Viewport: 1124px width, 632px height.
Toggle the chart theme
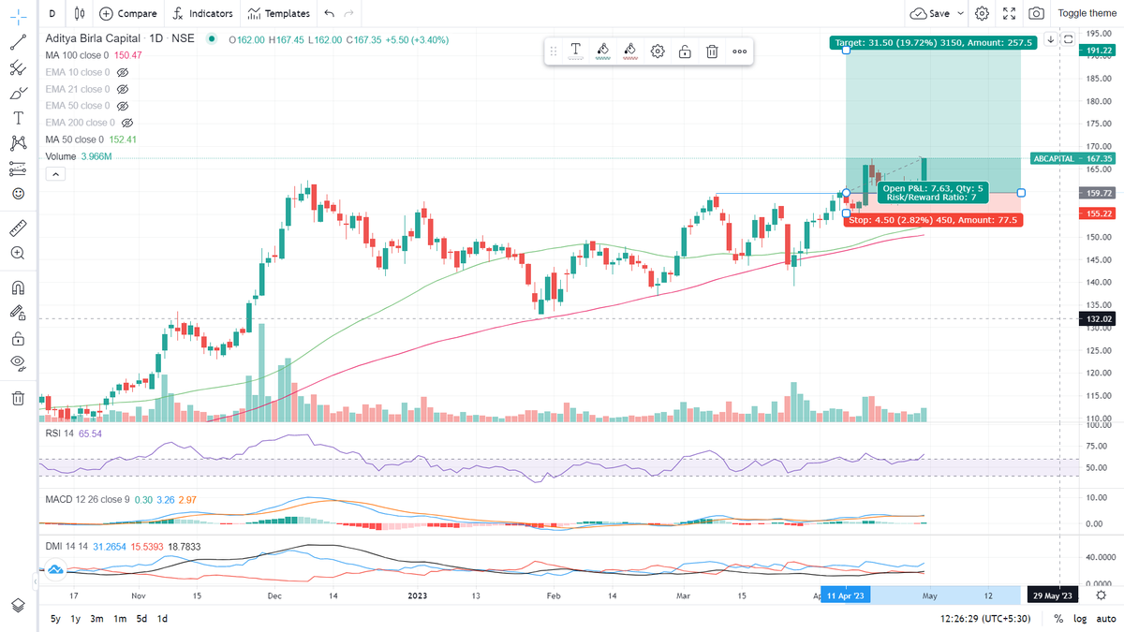click(x=1087, y=13)
